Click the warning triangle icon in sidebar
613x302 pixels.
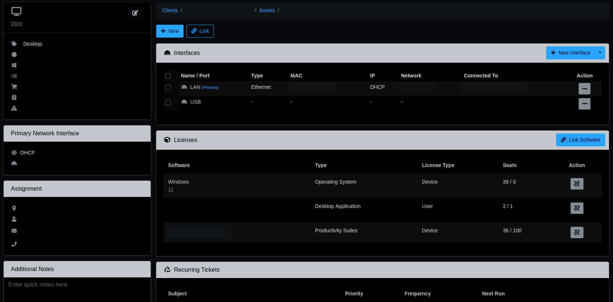click(x=14, y=108)
